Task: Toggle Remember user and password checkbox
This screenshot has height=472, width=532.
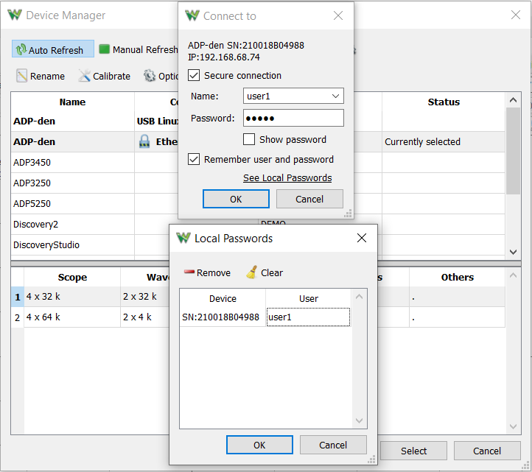Action: pyautogui.click(x=194, y=159)
